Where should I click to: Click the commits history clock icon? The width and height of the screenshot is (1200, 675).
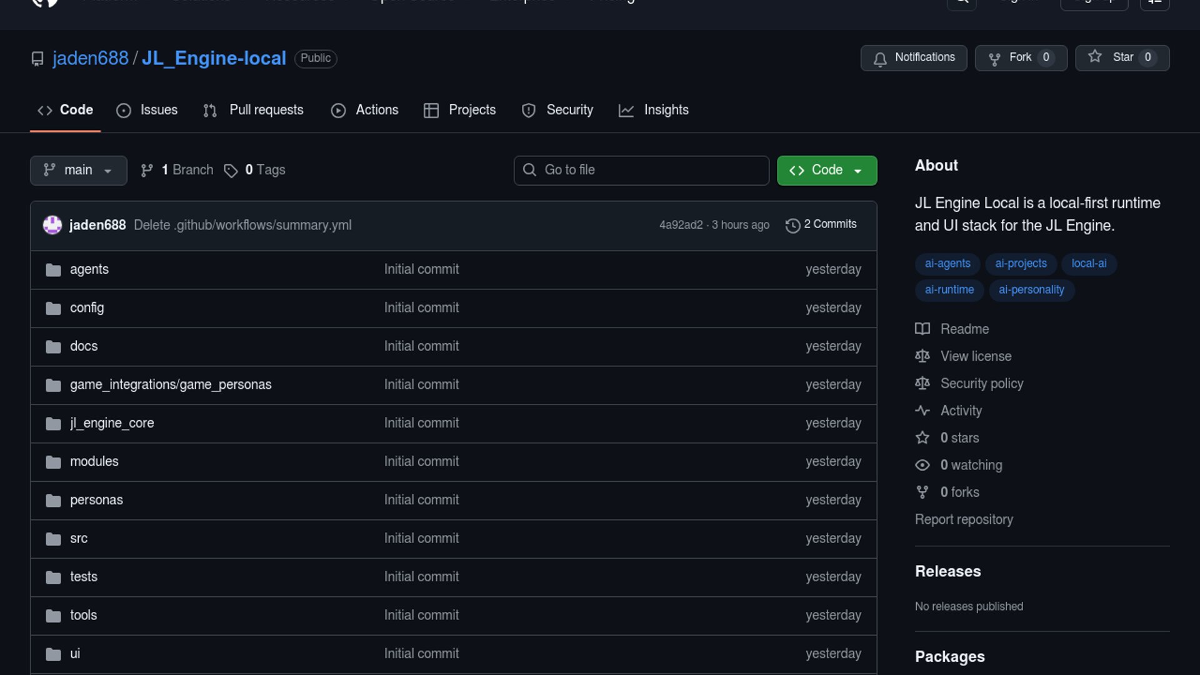(x=792, y=225)
